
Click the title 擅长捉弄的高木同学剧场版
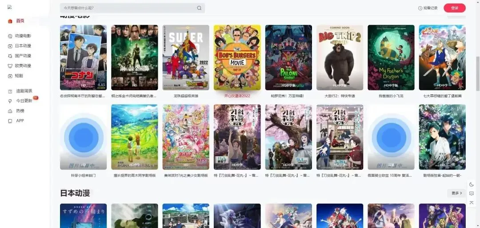point(135,176)
